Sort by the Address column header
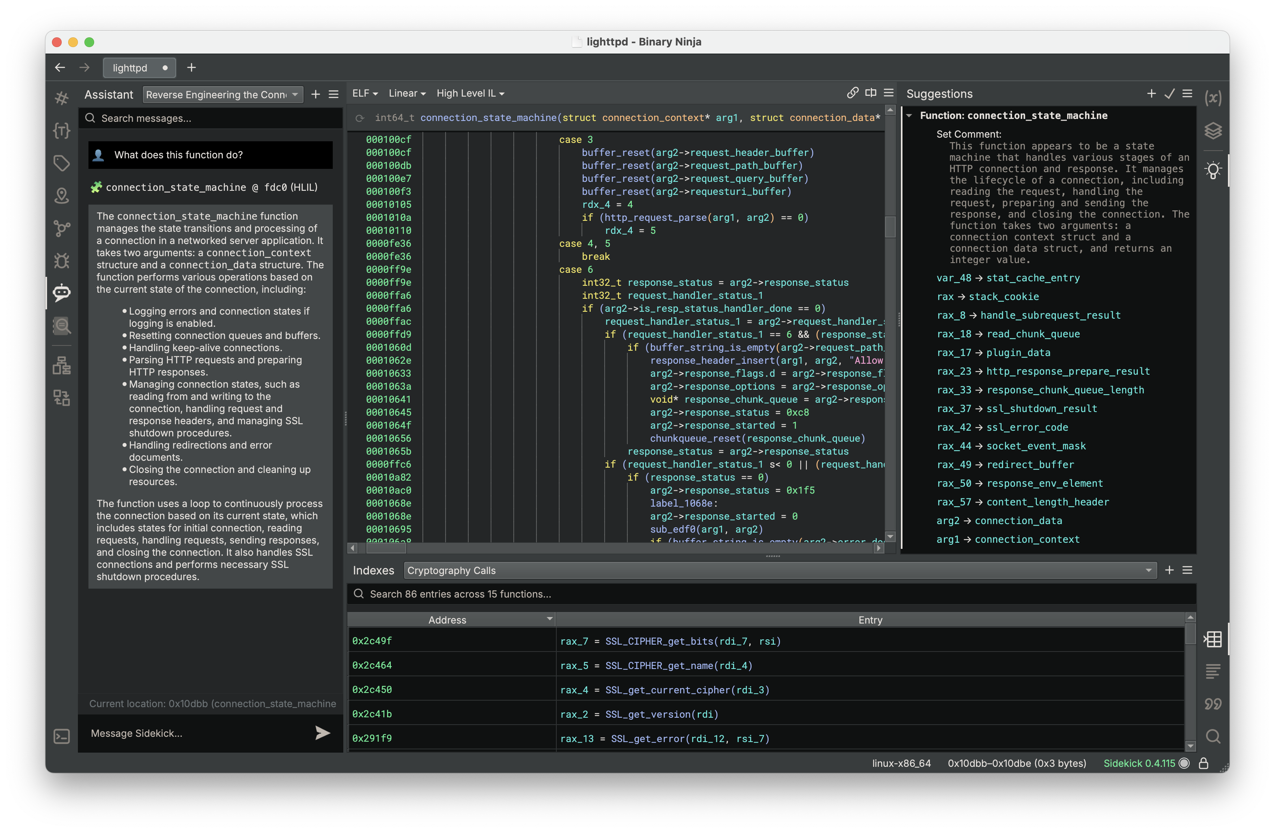Image resolution: width=1275 pixels, height=833 pixels. (x=451, y=619)
